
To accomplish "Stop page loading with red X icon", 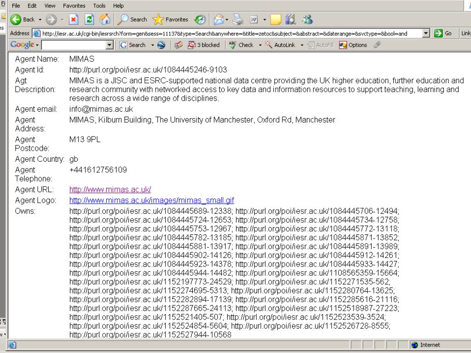I will click(x=74, y=19).
